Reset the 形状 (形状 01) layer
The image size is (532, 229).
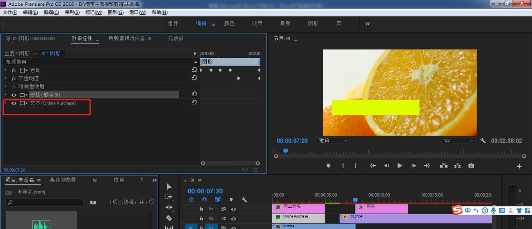194,94
